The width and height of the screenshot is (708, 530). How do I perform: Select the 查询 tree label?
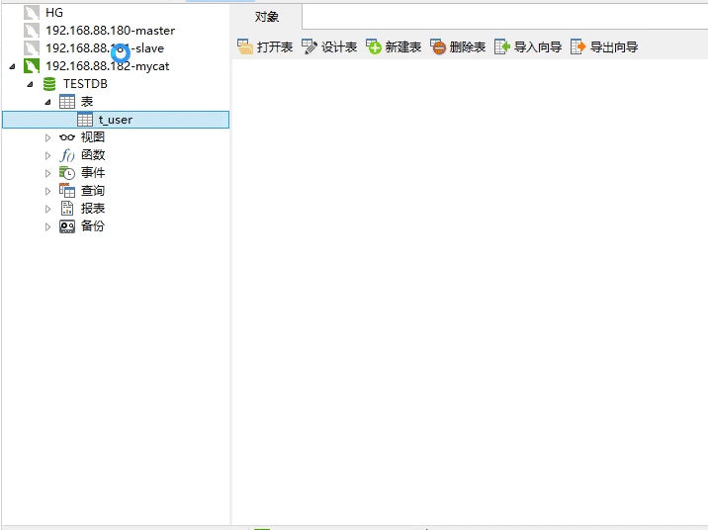pyautogui.click(x=93, y=191)
